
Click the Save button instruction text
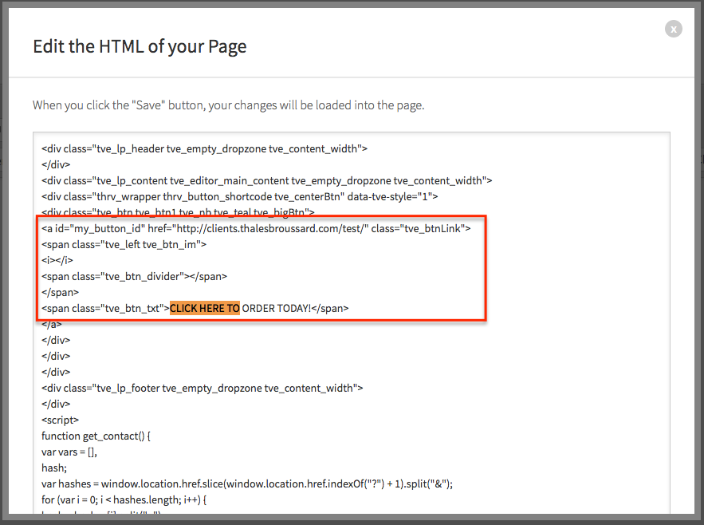[229, 105]
